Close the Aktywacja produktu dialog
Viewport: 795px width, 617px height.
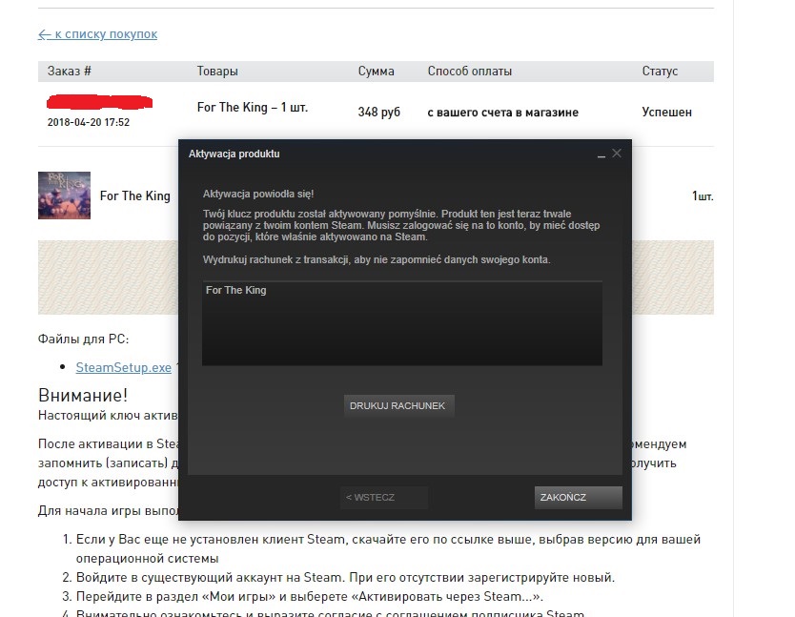(617, 154)
